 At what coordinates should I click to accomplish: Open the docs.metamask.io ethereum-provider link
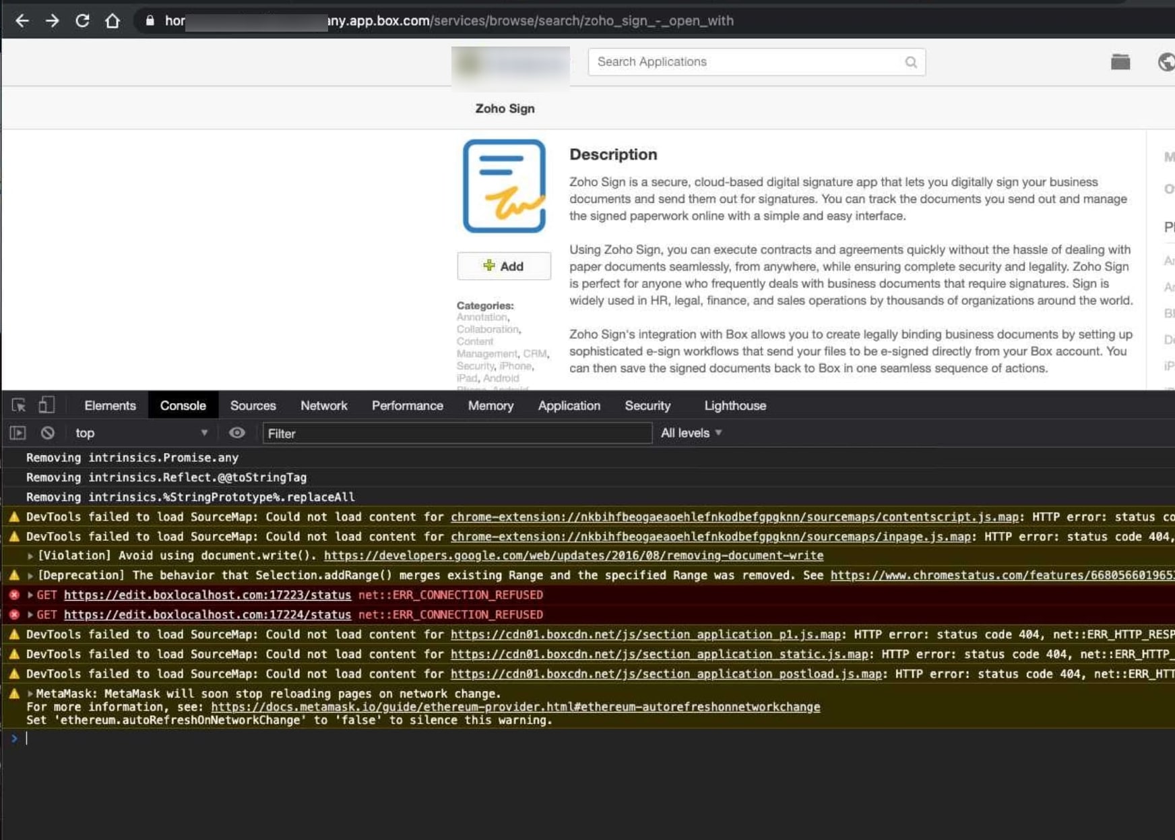point(515,707)
